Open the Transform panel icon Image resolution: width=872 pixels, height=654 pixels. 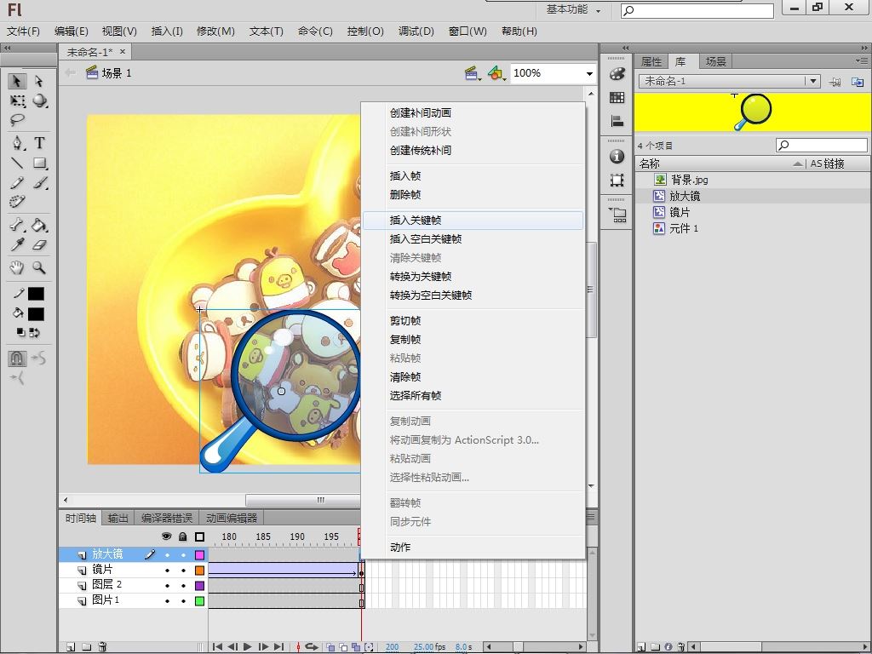[617, 180]
